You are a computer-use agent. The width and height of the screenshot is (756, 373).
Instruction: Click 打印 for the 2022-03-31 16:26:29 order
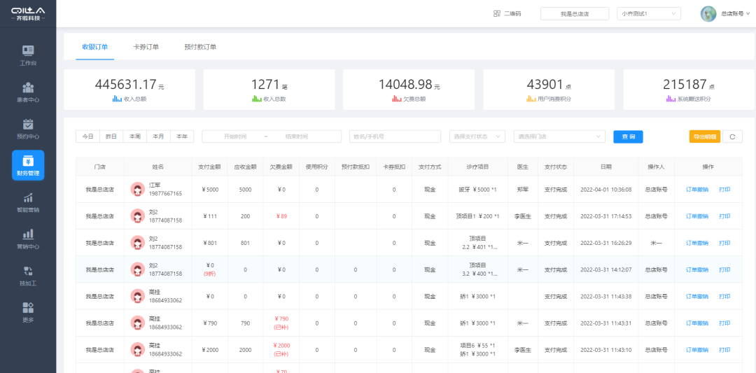[x=724, y=243]
